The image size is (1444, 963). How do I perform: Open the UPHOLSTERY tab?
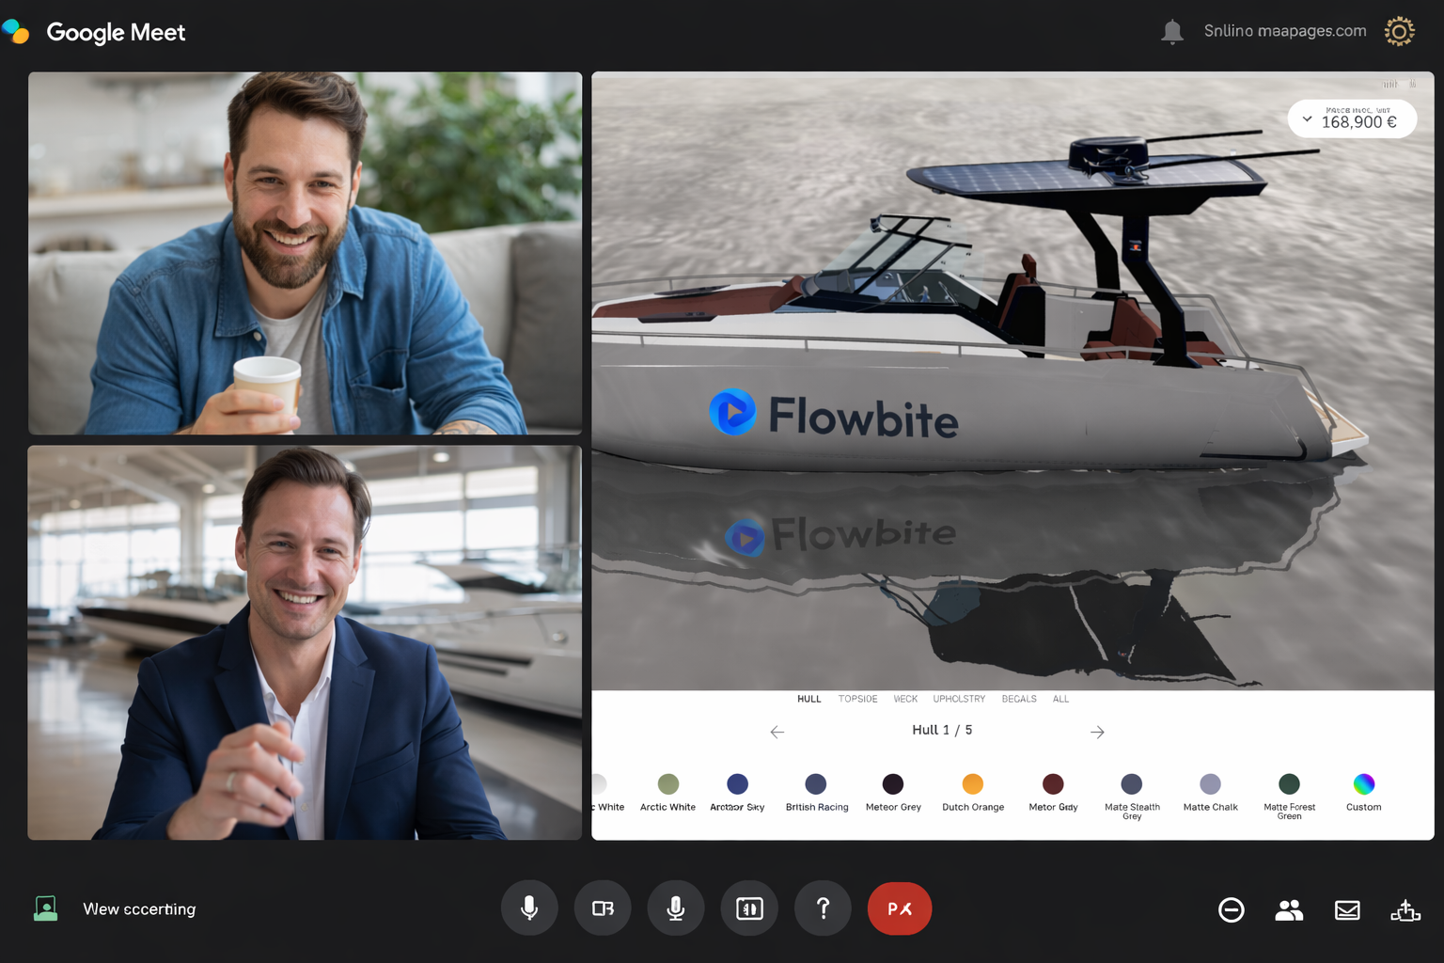click(x=959, y=699)
